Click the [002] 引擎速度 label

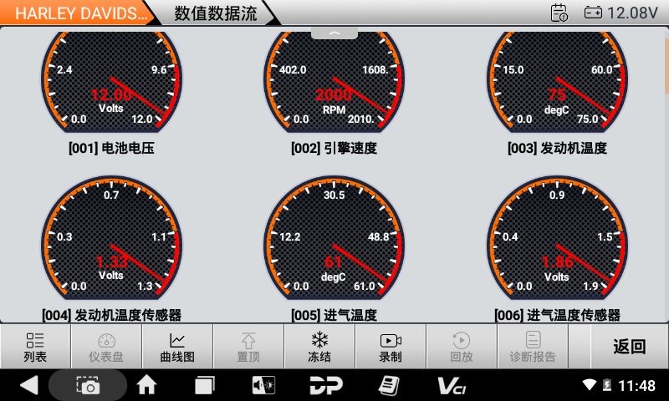(334, 148)
